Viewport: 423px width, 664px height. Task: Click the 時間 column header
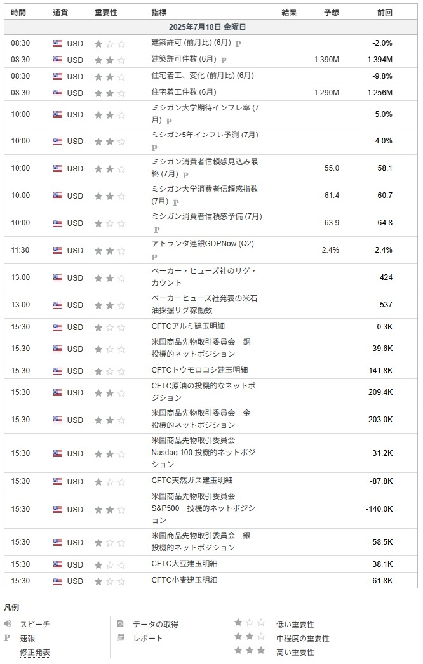[18, 13]
